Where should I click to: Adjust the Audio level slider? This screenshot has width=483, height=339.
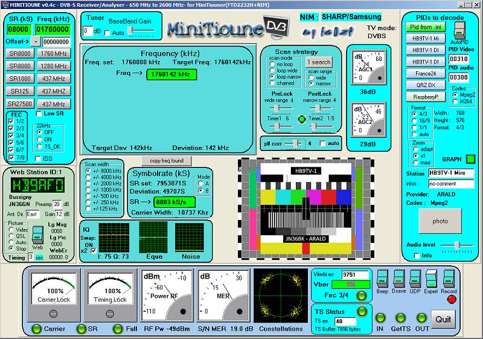(x=457, y=244)
